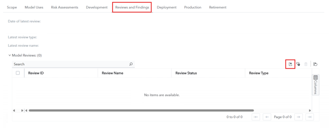Image resolution: width=329 pixels, height=128 pixels.
Task: Select the Reviews and Findings tab
Action: coord(132,7)
